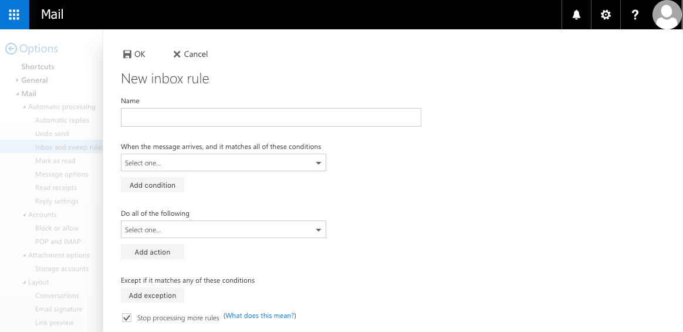Open Block or allow settings
The width and height of the screenshot is (683, 332).
[56, 228]
